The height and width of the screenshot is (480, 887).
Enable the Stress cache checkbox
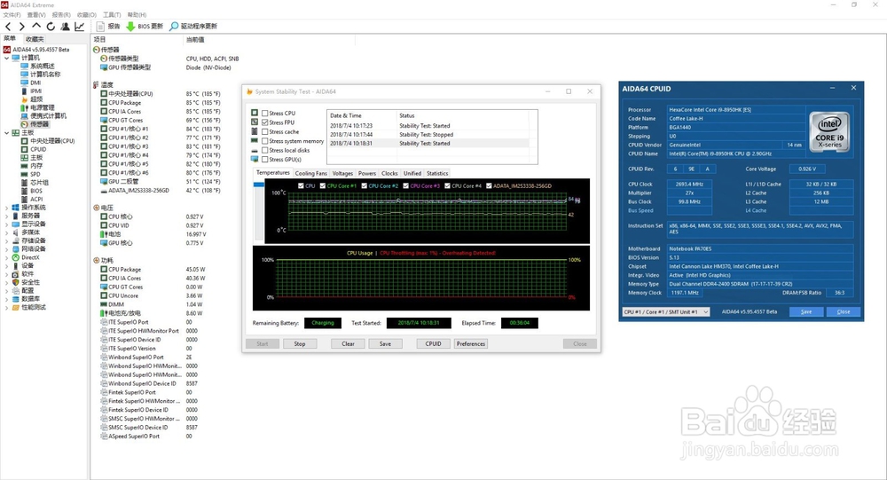pyautogui.click(x=264, y=132)
